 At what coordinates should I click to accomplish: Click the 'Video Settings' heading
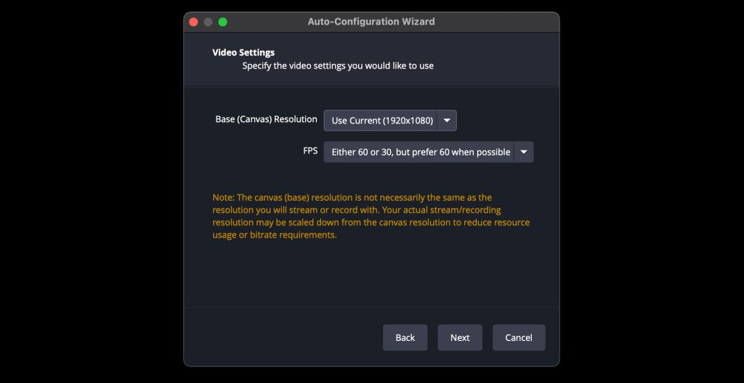click(243, 52)
